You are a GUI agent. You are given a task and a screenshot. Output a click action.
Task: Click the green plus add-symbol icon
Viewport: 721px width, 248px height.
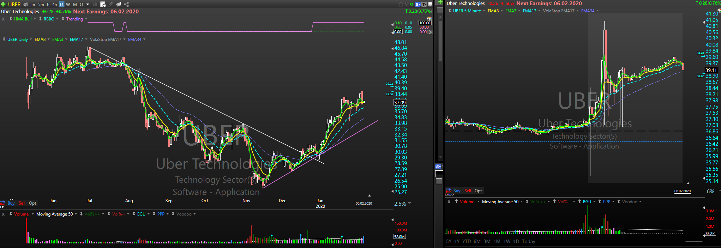(x=3, y=4)
